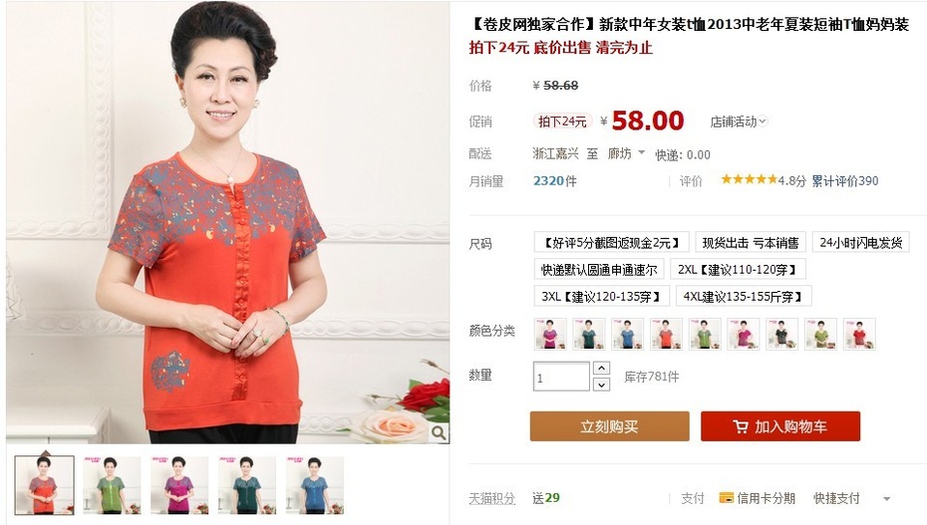Image resolution: width=927 pixels, height=525 pixels.
Task: Open the 累计评价390 reviews link
Action: [845, 180]
